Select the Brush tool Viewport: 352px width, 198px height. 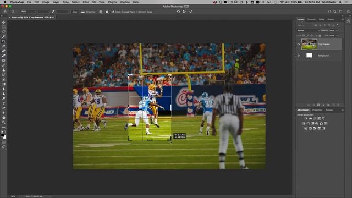(4, 65)
